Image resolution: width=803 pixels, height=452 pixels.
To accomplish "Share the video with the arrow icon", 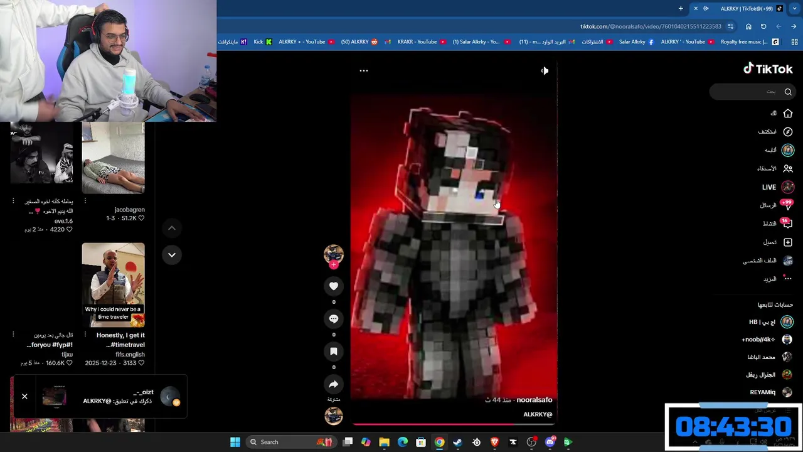I will [x=334, y=384].
